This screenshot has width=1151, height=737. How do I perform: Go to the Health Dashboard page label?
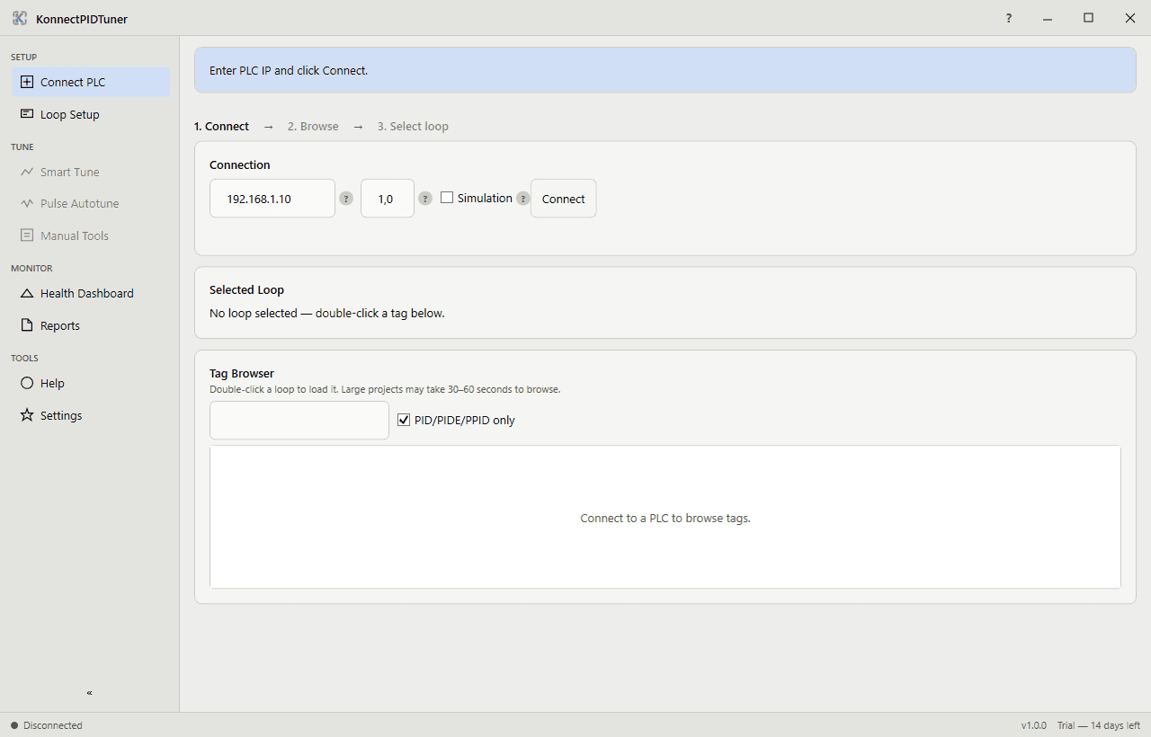[x=87, y=293]
